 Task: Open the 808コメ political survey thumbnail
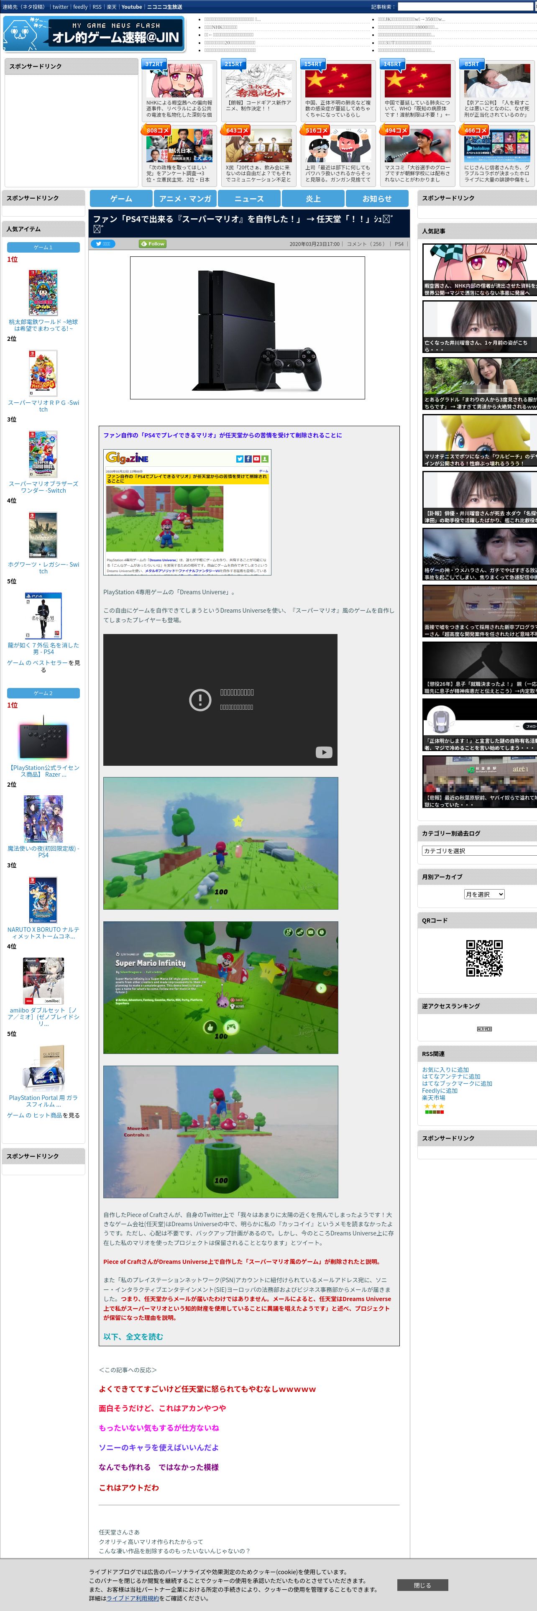point(179,146)
